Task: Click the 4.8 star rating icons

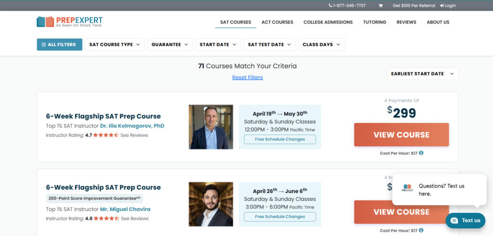Action: pos(106,218)
